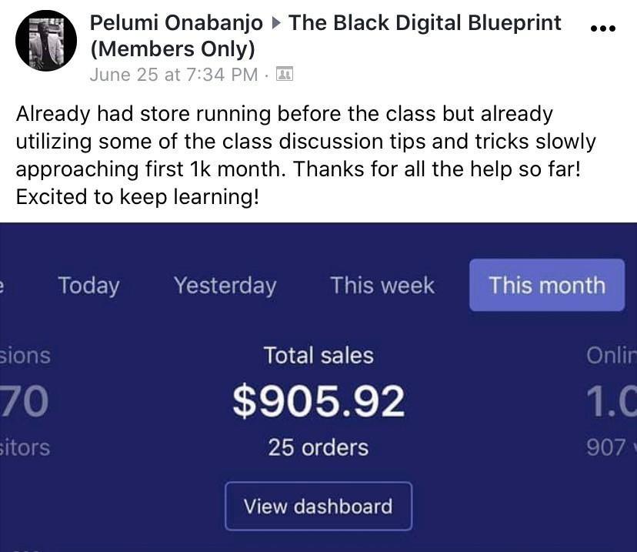Click the View dashboard button
Viewport: 637px width, 552px height.
(318, 506)
